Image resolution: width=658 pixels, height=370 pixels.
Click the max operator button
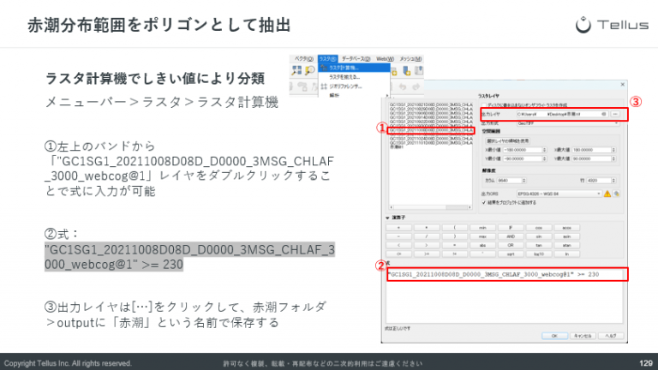482,236
